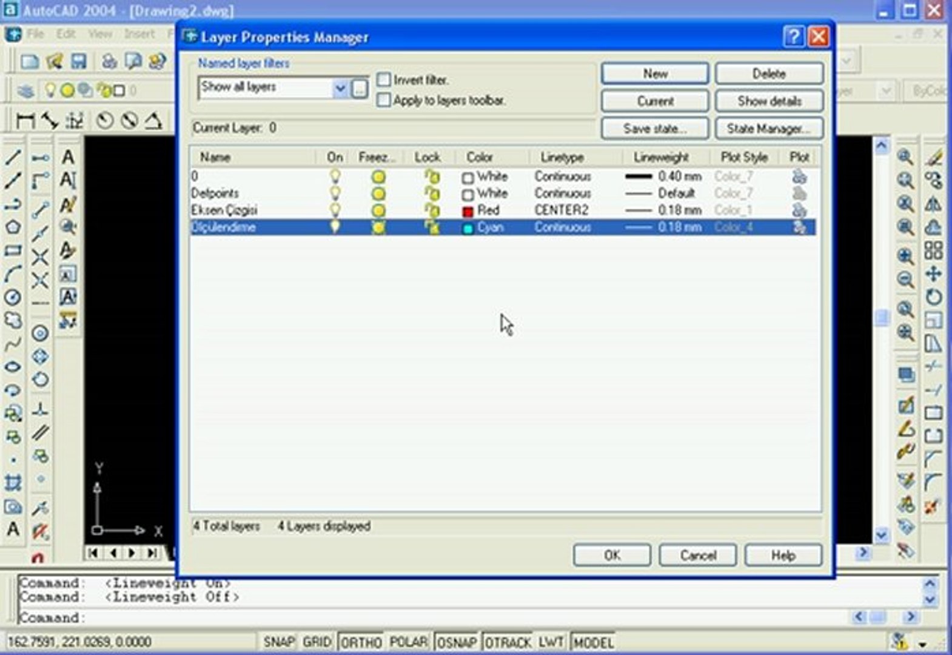Click the Linear Dimension tool
The height and width of the screenshot is (655, 952).
[25, 121]
